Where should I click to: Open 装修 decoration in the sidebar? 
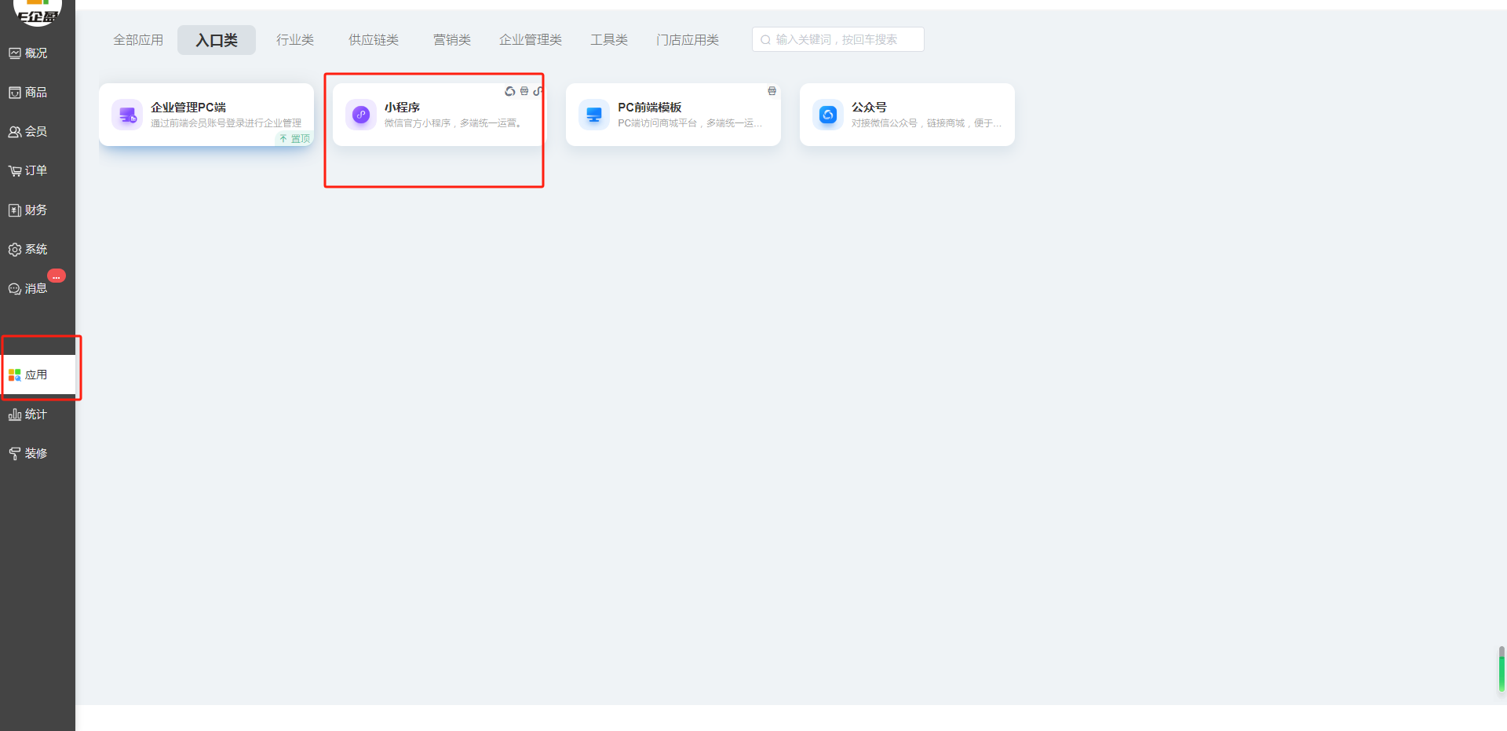coord(28,454)
